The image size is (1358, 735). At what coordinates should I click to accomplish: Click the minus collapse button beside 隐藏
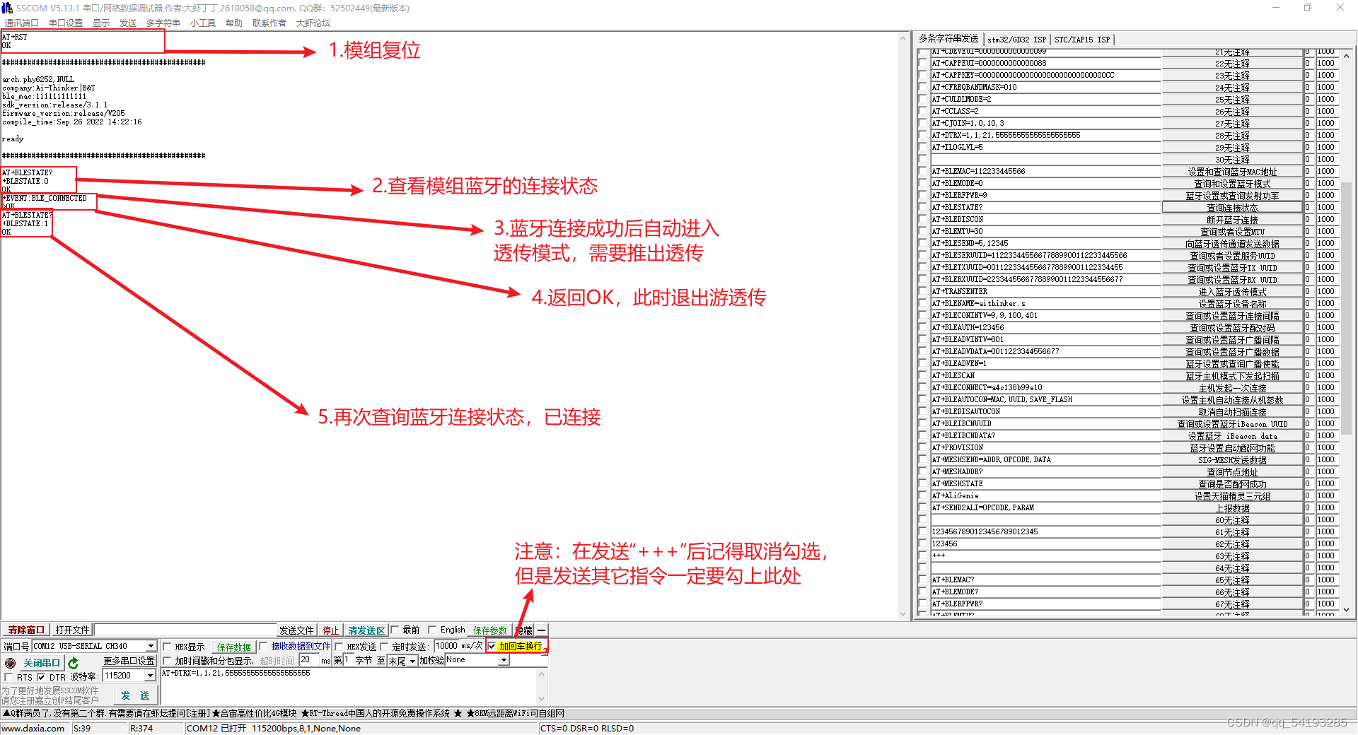click(x=541, y=630)
